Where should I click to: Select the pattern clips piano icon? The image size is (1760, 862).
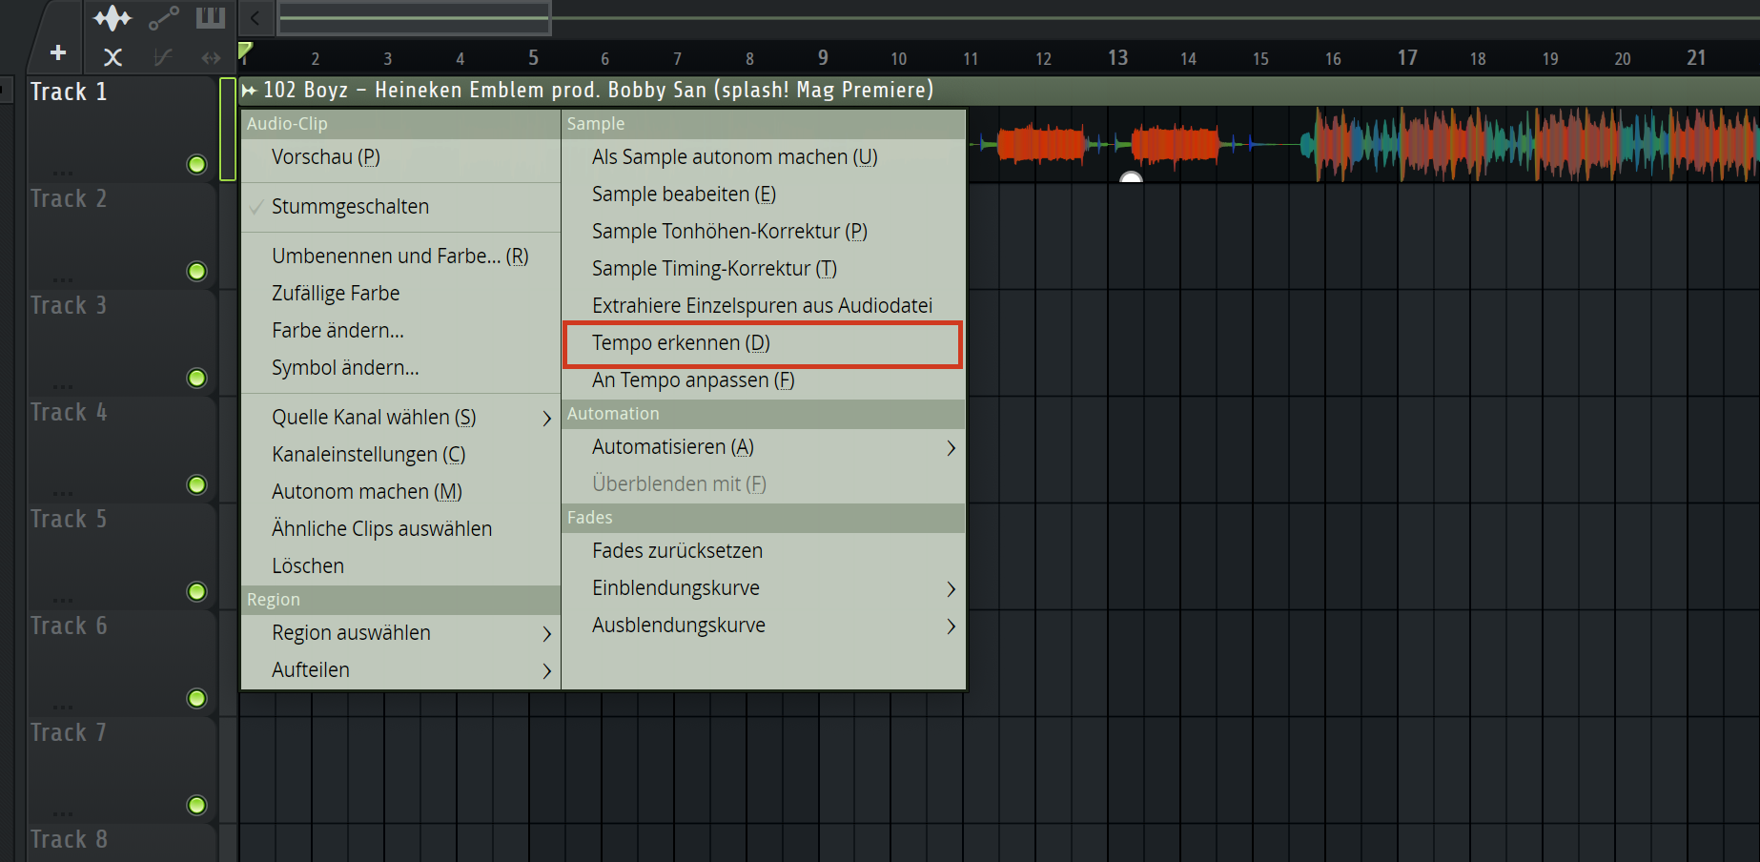(210, 17)
